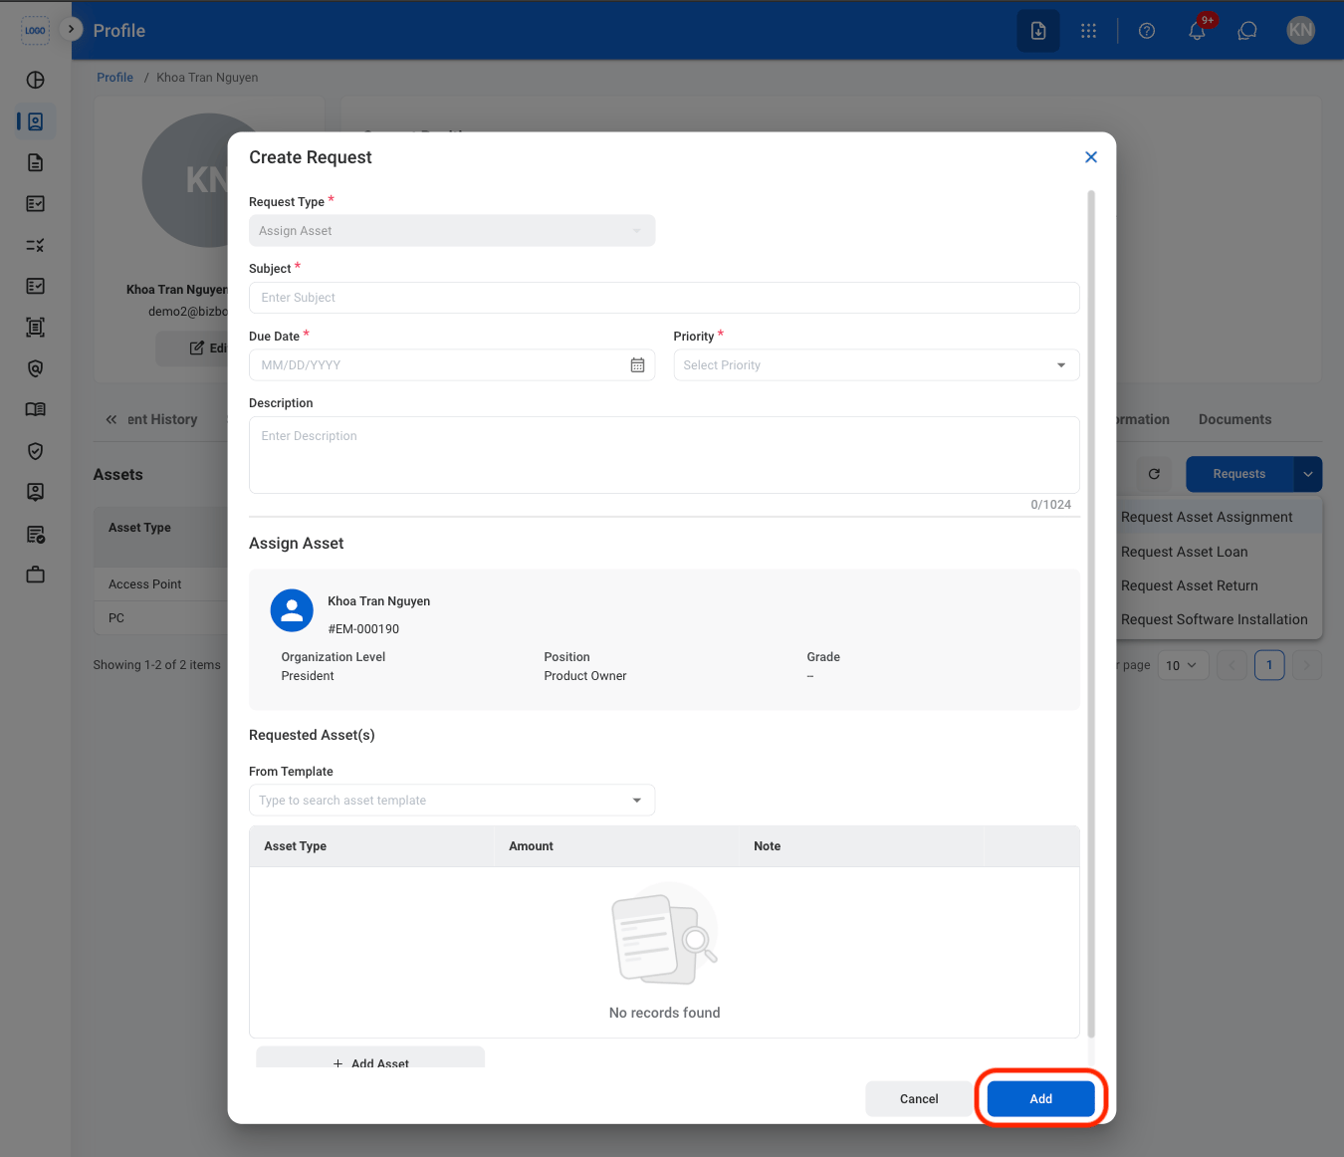Open the KN user avatar menu
Viewport: 1344px width, 1157px height.
1301,31
